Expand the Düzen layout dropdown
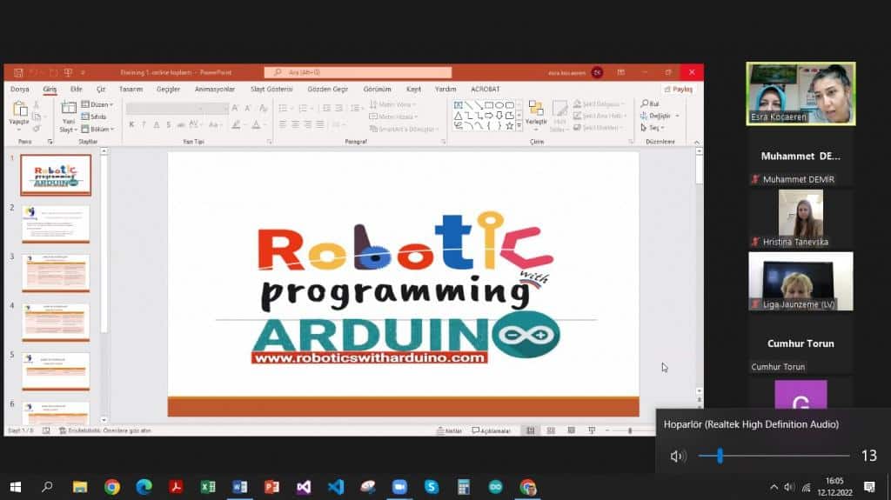The image size is (891, 500). (x=98, y=104)
